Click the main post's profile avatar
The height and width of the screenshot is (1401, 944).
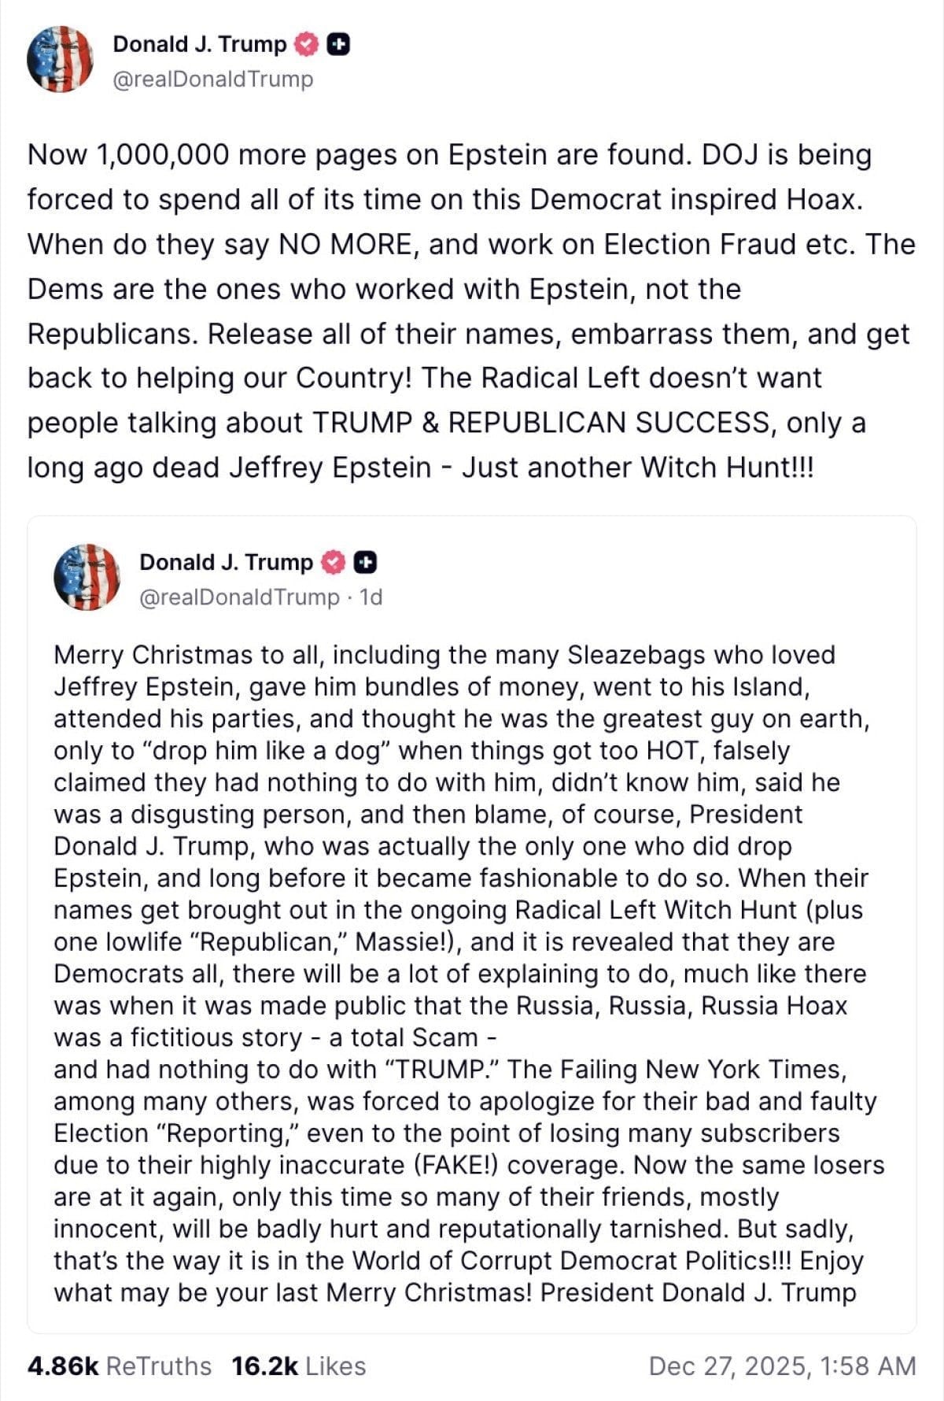click(x=60, y=60)
